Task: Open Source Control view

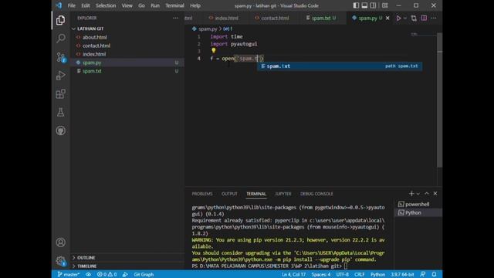Action: click(x=60, y=57)
